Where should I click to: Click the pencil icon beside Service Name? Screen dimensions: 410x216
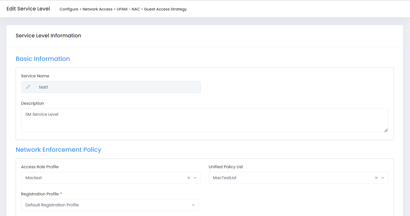point(28,87)
